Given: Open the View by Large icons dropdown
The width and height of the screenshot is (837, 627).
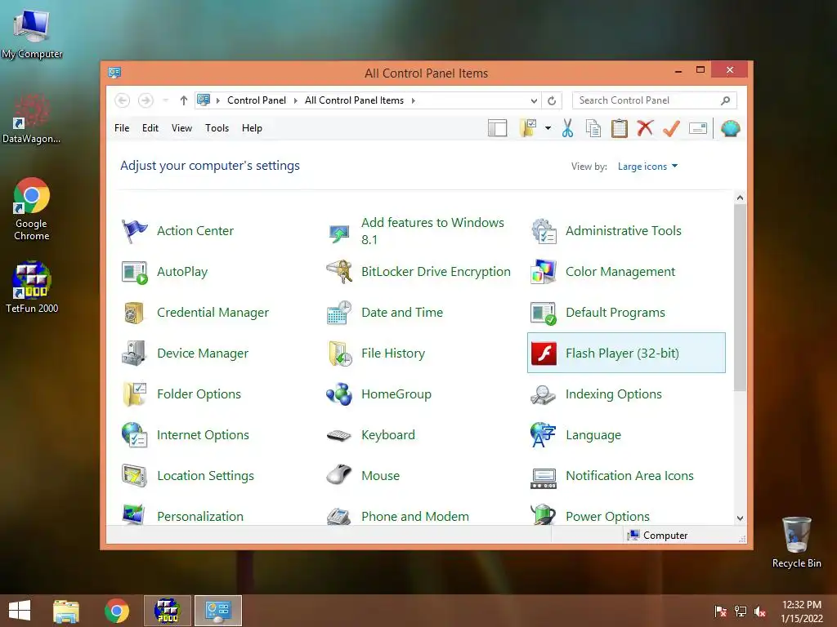Looking at the screenshot, I should (647, 167).
